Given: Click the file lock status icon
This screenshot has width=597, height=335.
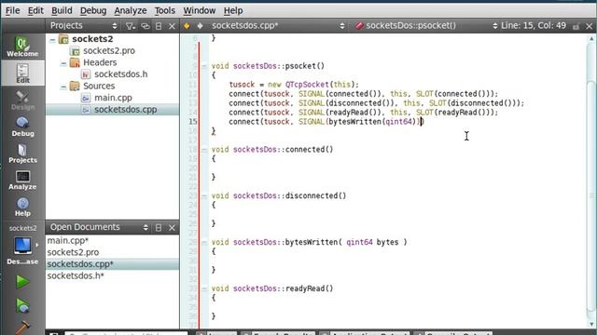Looking at the screenshot, I should (x=576, y=26).
